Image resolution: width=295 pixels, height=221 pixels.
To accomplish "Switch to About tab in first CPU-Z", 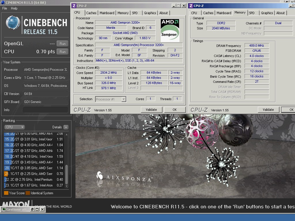I will click(x=164, y=13).
